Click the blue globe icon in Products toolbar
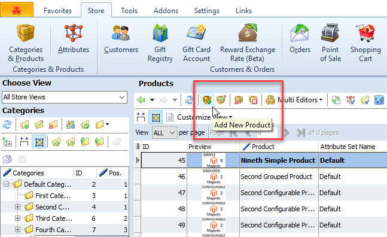This screenshot has width=387, height=237. click(379, 100)
